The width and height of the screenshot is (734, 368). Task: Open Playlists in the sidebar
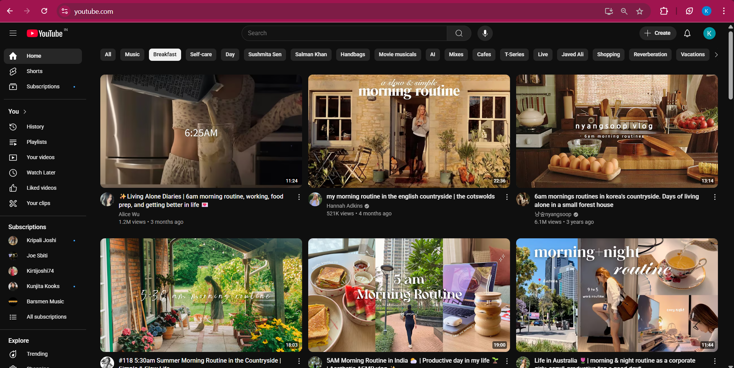[43, 142]
